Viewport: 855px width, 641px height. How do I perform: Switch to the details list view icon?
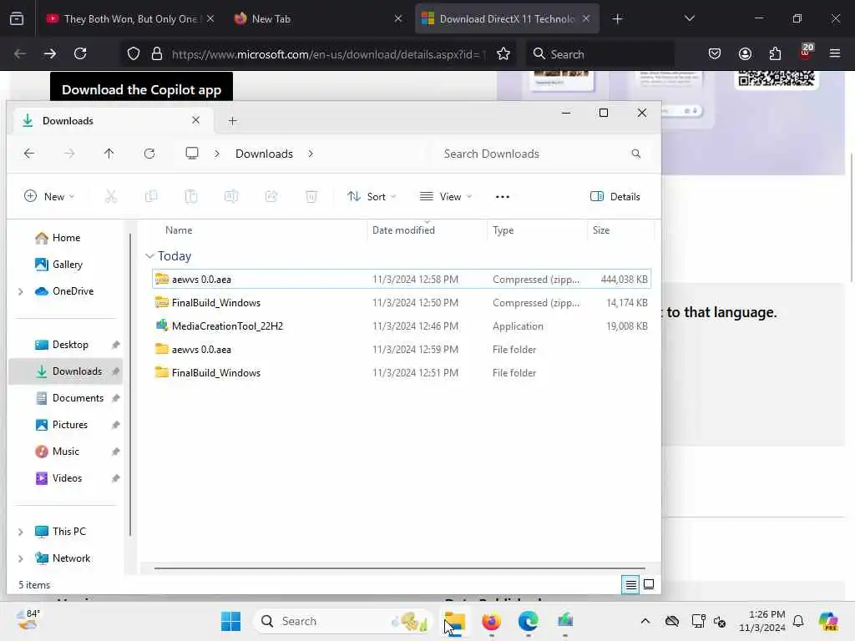[630, 585]
